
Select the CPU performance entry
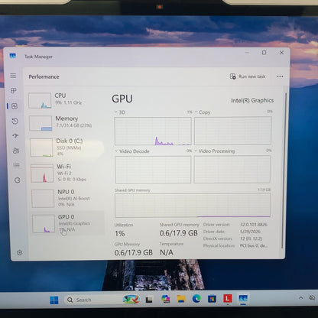tap(66, 100)
